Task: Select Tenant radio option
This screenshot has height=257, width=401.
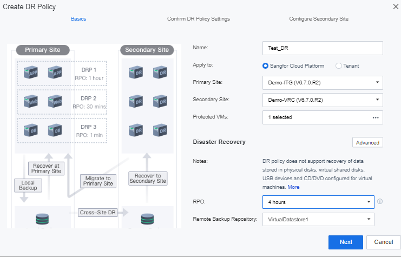Action: 339,66
